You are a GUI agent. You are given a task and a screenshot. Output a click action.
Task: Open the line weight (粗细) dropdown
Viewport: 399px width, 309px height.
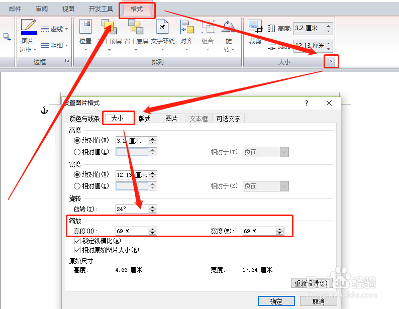pyautogui.click(x=54, y=46)
